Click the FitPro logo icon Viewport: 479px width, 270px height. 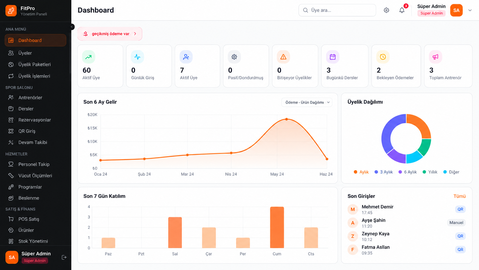click(11, 11)
